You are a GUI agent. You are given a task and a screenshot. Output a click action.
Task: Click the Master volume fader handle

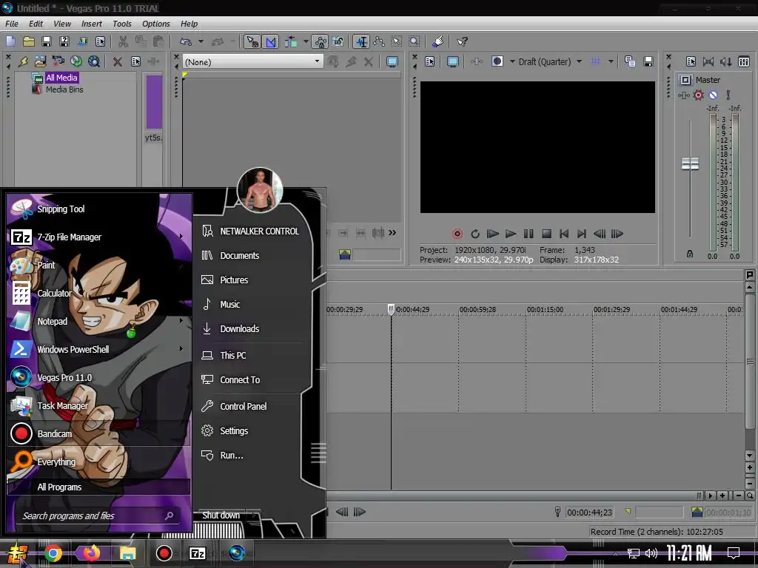[x=690, y=163]
